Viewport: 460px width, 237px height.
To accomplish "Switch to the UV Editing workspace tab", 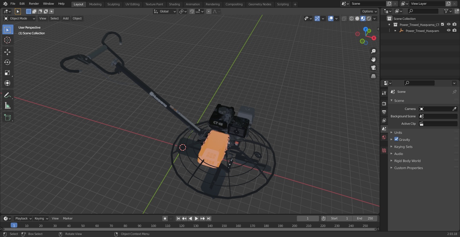I will 132,4.
